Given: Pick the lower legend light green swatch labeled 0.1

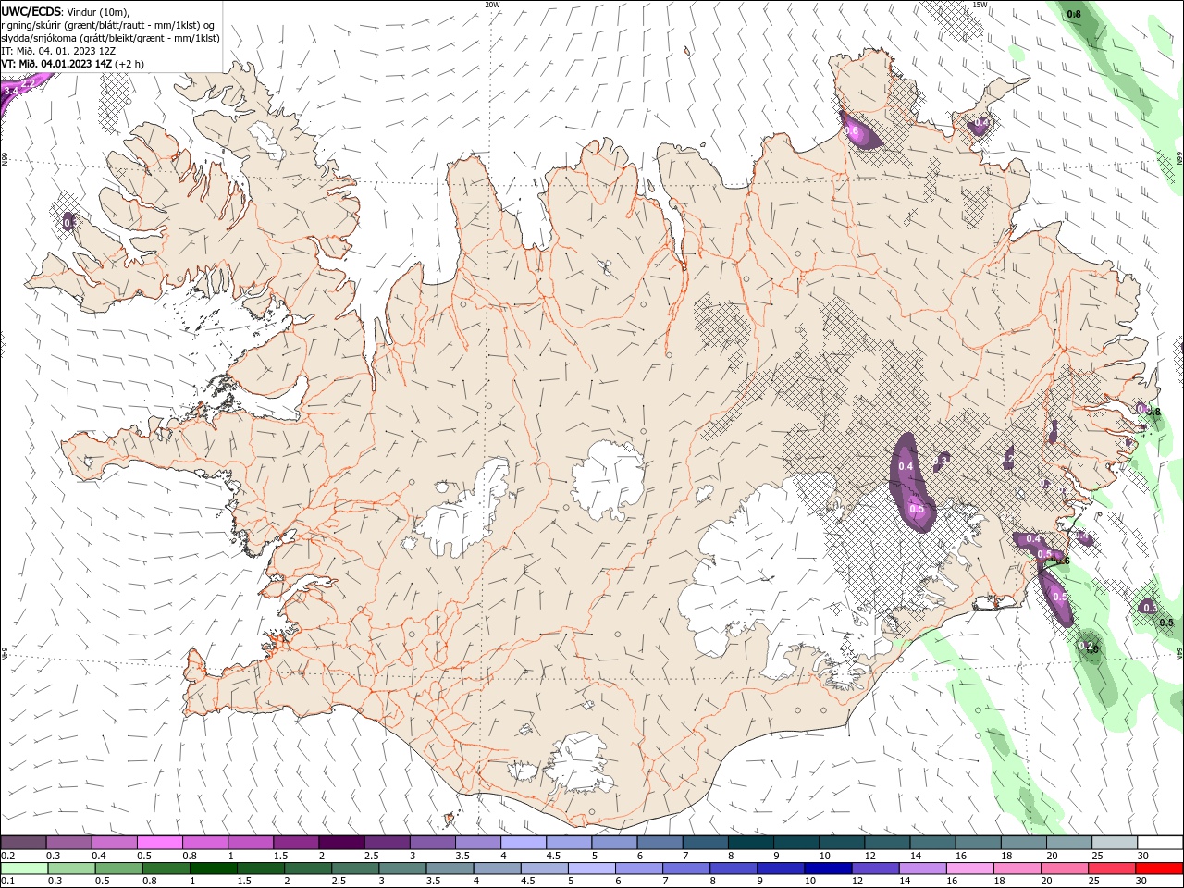Looking at the screenshot, I should 24,869.
